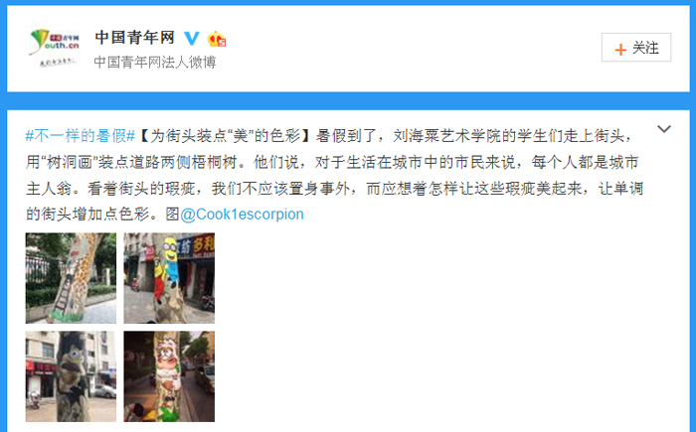Click the blue verified V badge
This screenshot has width=696, height=432.
192,38
